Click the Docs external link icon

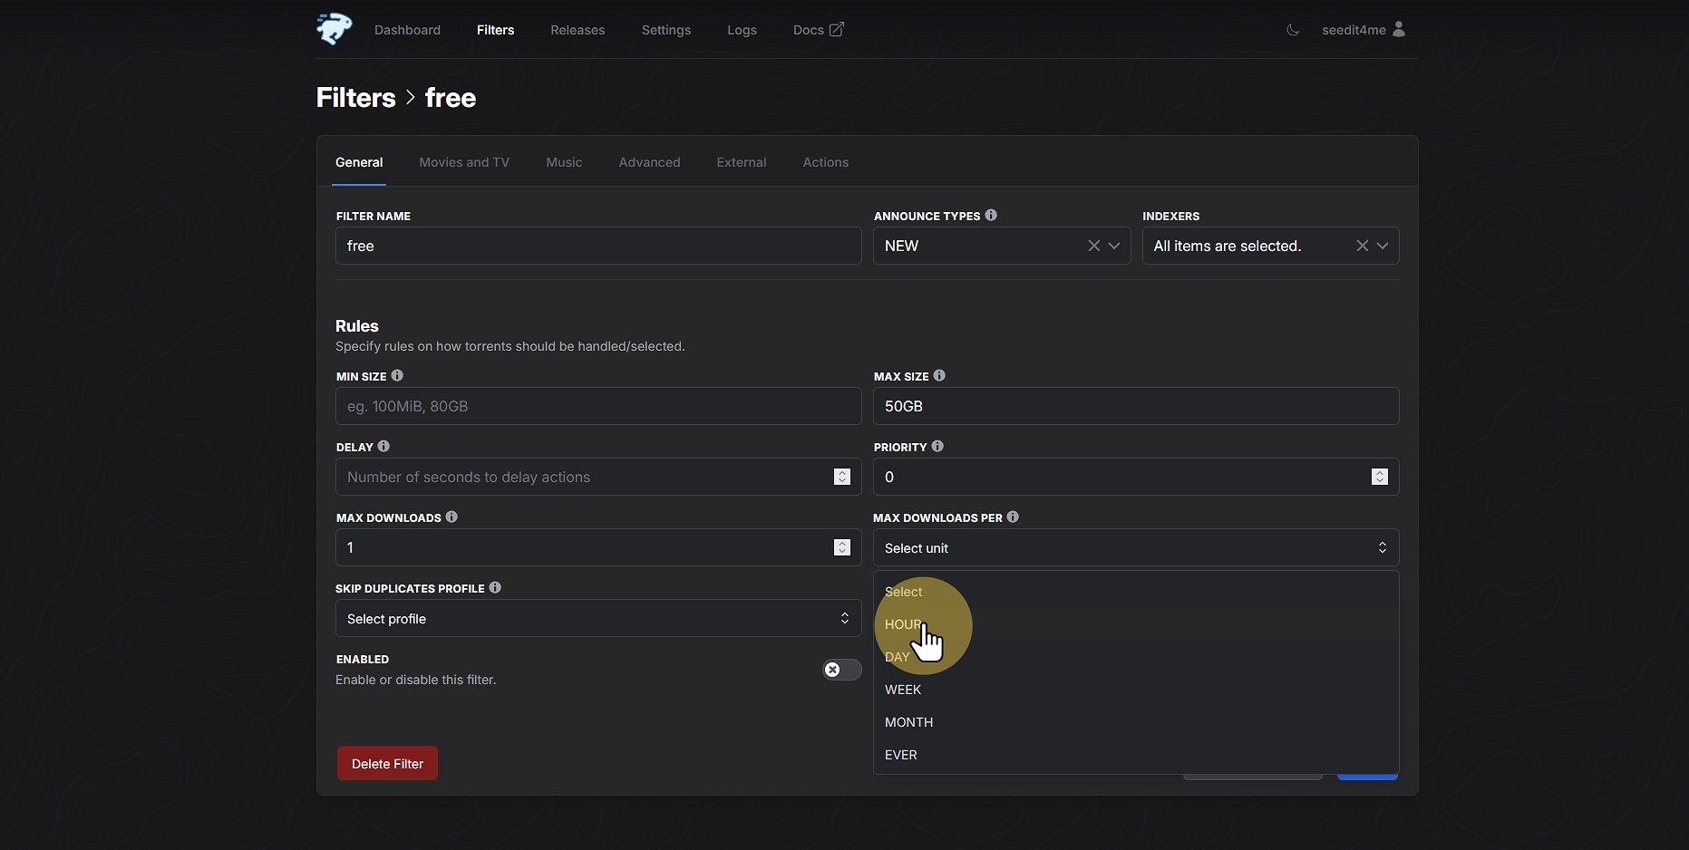[x=837, y=29]
